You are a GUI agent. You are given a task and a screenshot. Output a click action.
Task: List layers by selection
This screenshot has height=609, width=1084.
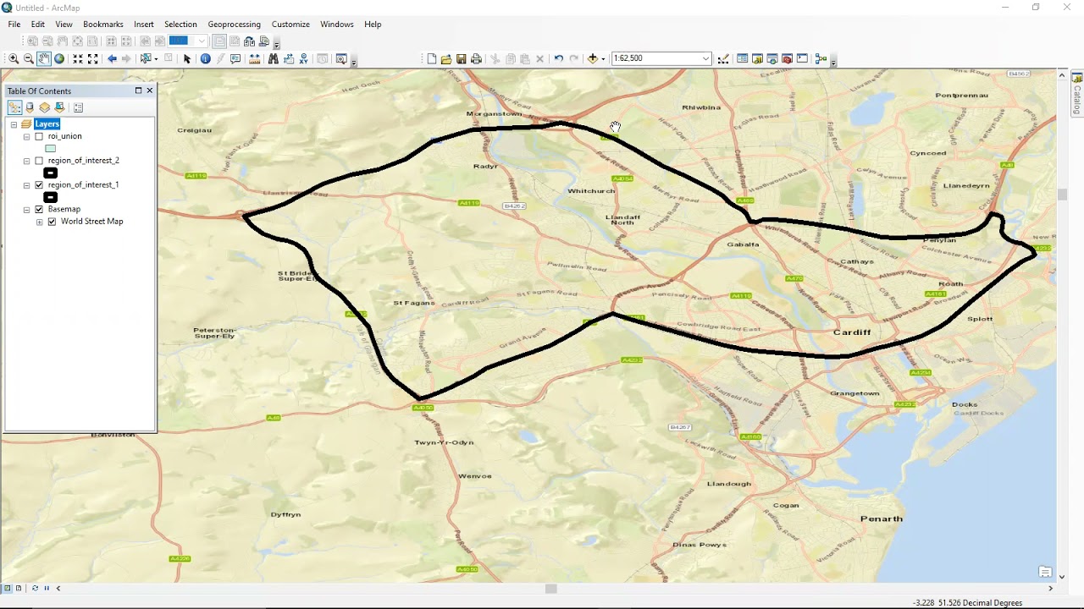coord(60,107)
